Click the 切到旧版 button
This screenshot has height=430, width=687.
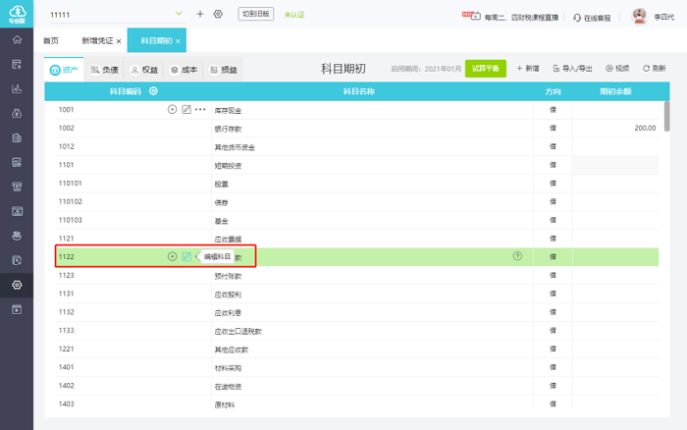point(256,14)
